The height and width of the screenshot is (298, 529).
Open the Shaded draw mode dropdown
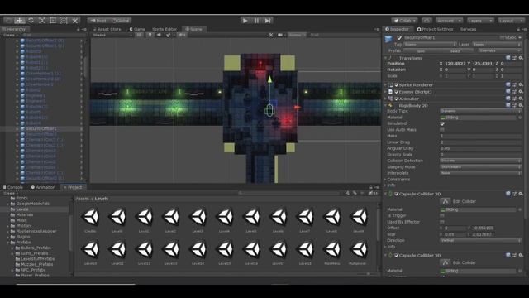pyautogui.click(x=112, y=35)
